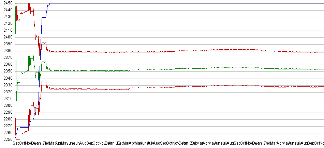This screenshot has width=324, height=148.
Task: Click the 2350 y-axis tick label
Action: pyautogui.click(x=6, y=71)
